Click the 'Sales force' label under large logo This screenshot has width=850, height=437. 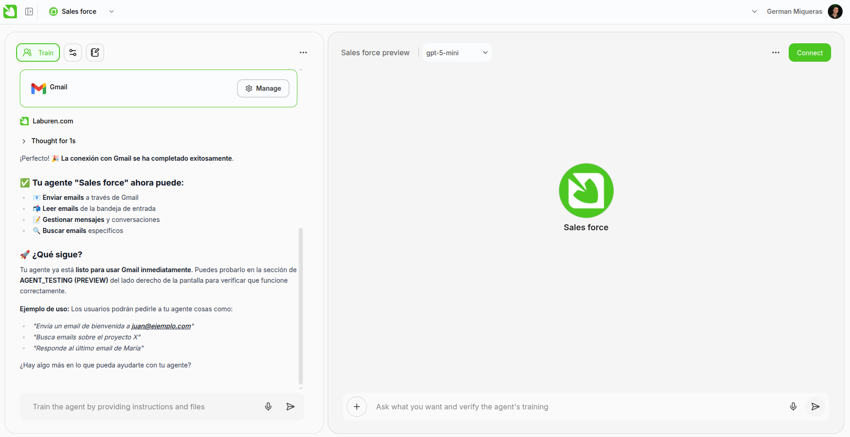[x=586, y=227]
